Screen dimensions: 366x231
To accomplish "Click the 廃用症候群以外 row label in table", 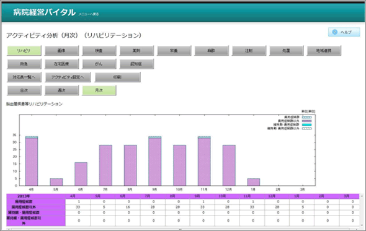I will (x=36, y=207).
